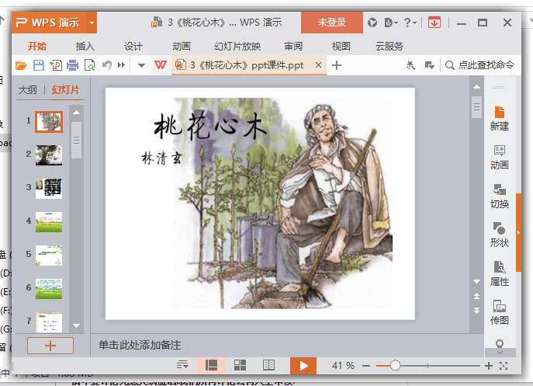Click the red download arrow icon in title bar

[434, 23]
